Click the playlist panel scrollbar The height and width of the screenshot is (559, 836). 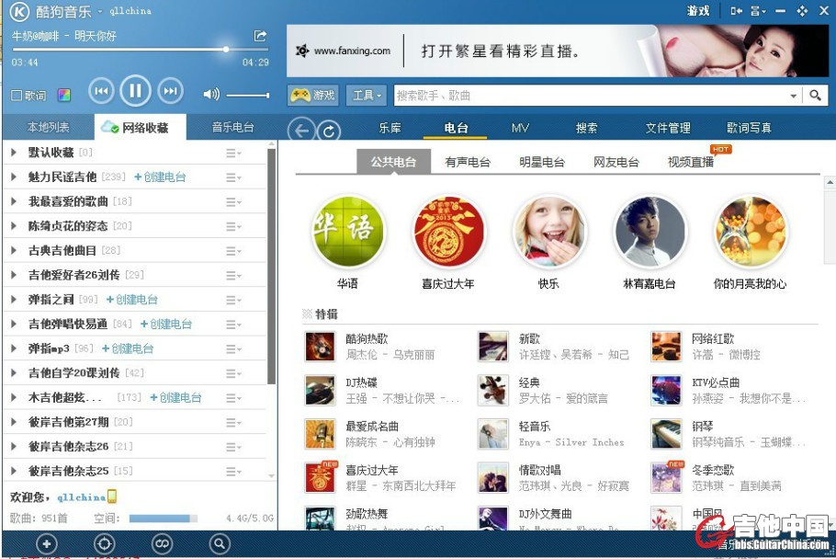point(271,267)
